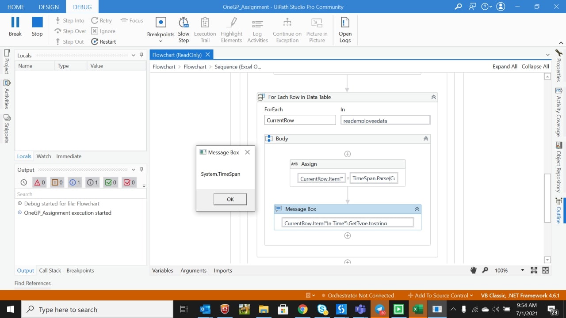The image size is (566, 318).
Task: Collapse the Message Box activity
Action: tap(417, 209)
